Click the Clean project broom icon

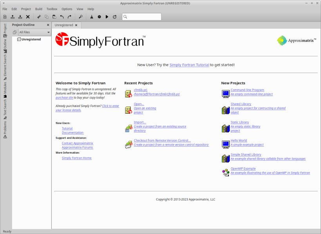(92, 17)
